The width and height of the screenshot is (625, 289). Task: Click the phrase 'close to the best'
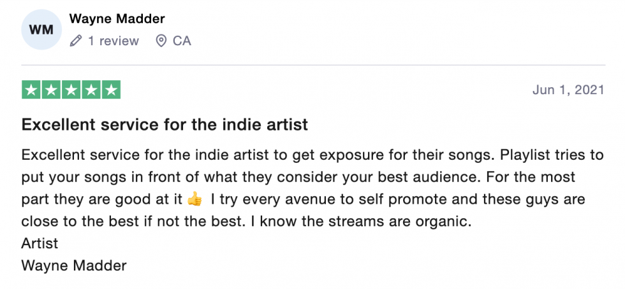click(73, 221)
